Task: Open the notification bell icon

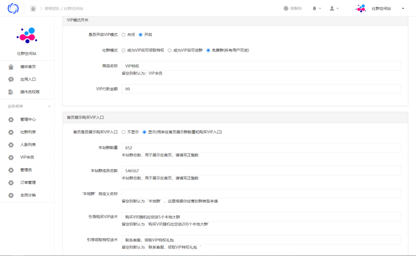Action: pyautogui.click(x=314, y=9)
